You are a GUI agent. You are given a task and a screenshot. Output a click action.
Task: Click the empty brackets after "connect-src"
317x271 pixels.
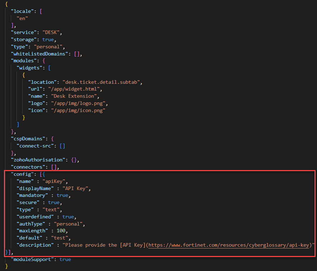[x=62, y=146]
